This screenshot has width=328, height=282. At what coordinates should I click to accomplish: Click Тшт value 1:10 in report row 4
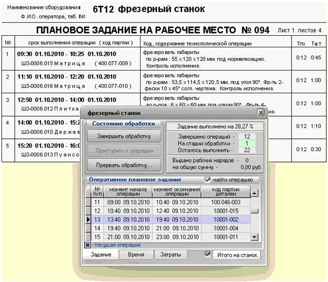[316, 126]
